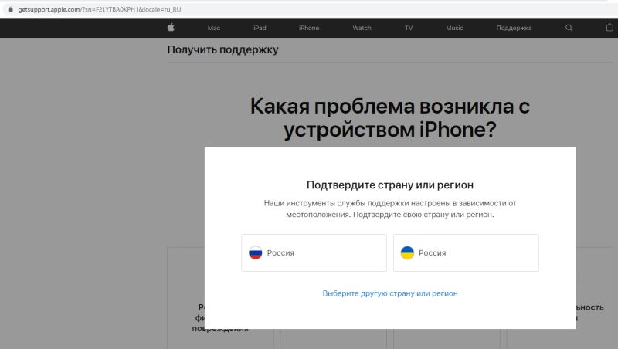Image resolution: width=618 pixels, height=349 pixels.
Task: Click the Apple logo in navigation bar
Action: [171, 28]
